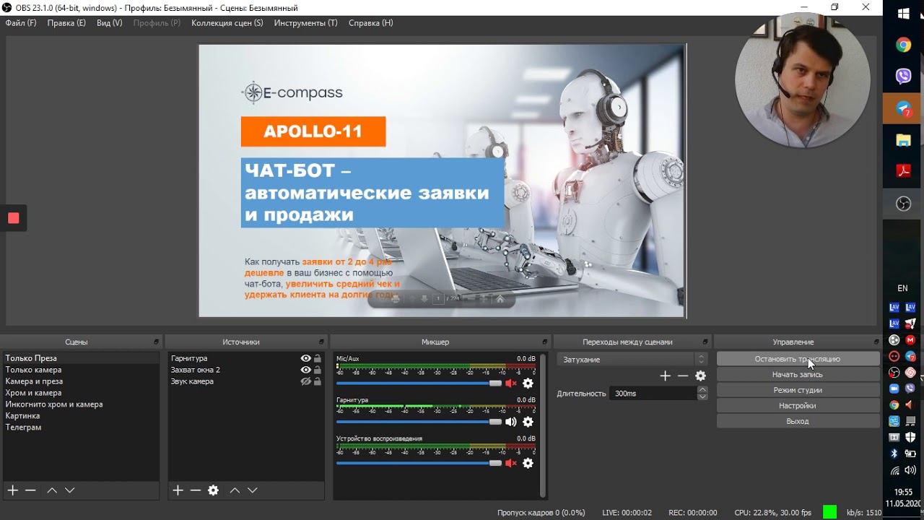This screenshot has height=520, width=924.
Task: Open the Затухание transition dropdown
Action: click(x=632, y=359)
